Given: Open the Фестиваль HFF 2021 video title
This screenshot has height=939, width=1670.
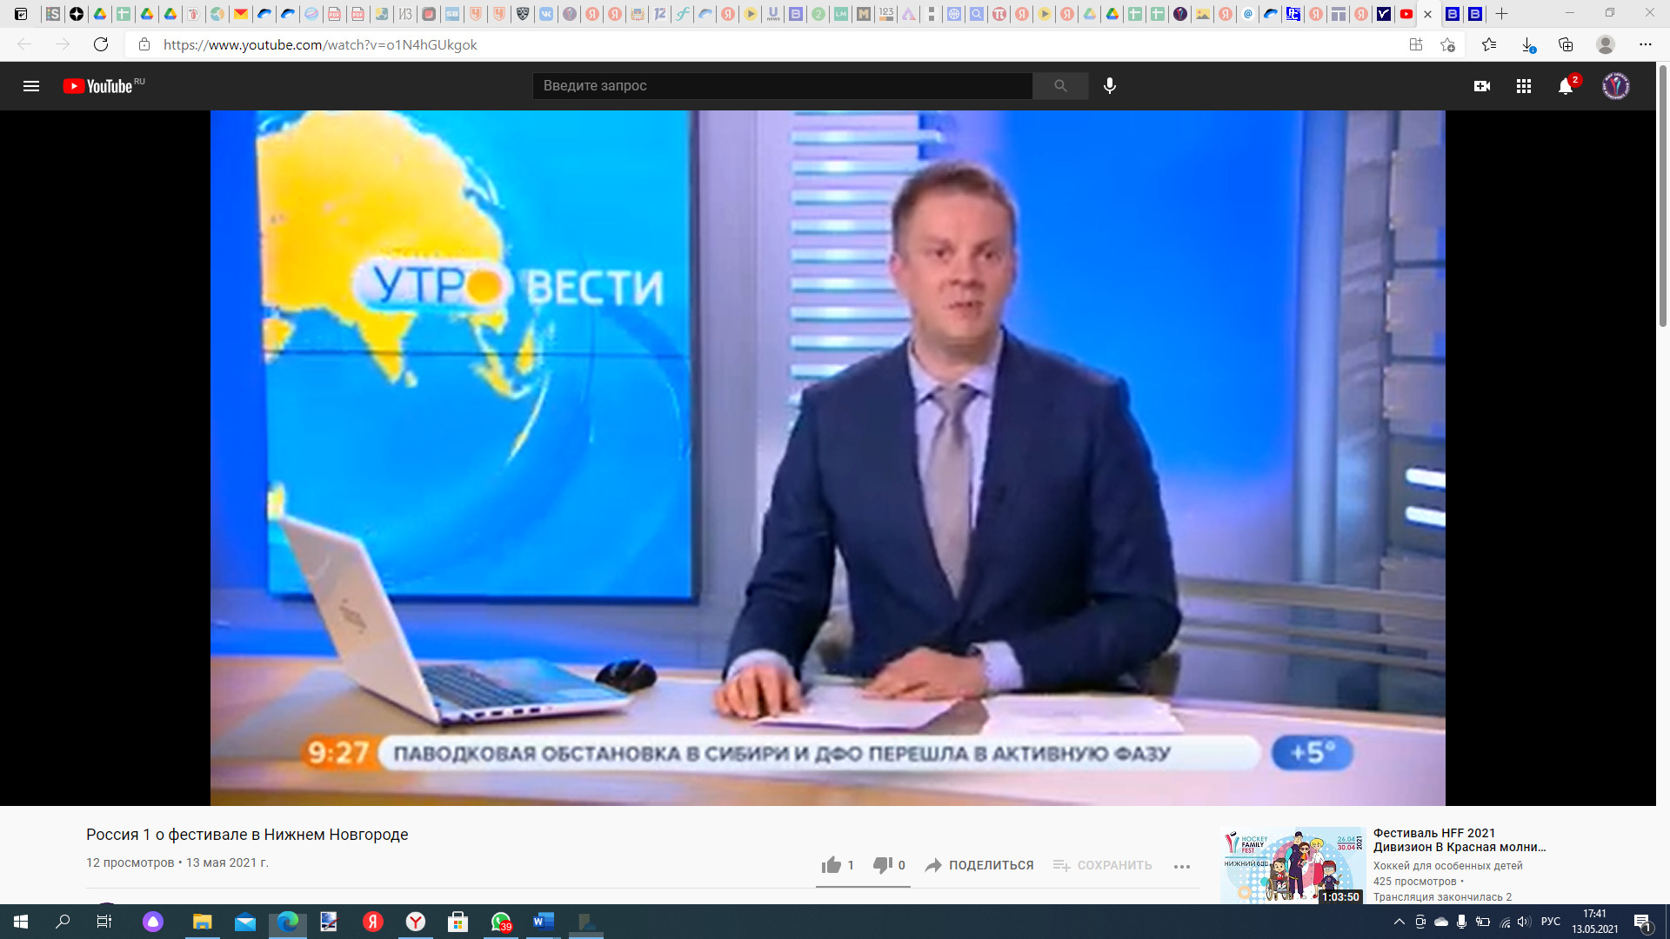Looking at the screenshot, I should tap(1459, 840).
